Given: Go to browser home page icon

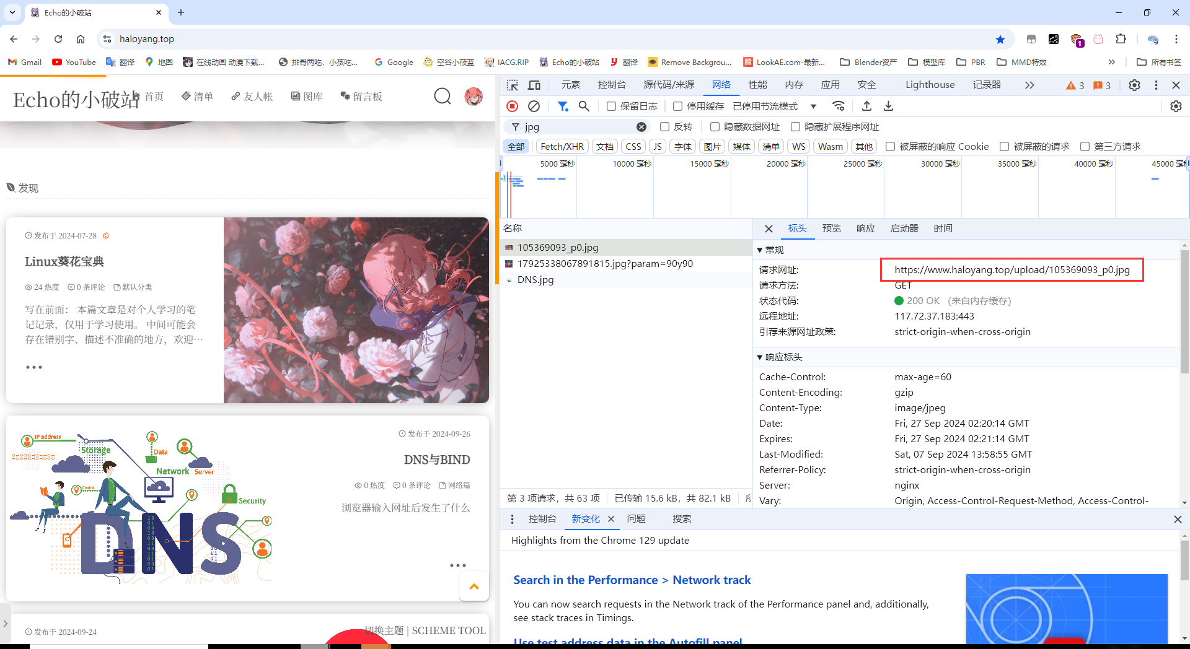Looking at the screenshot, I should click(x=81, y=39).
